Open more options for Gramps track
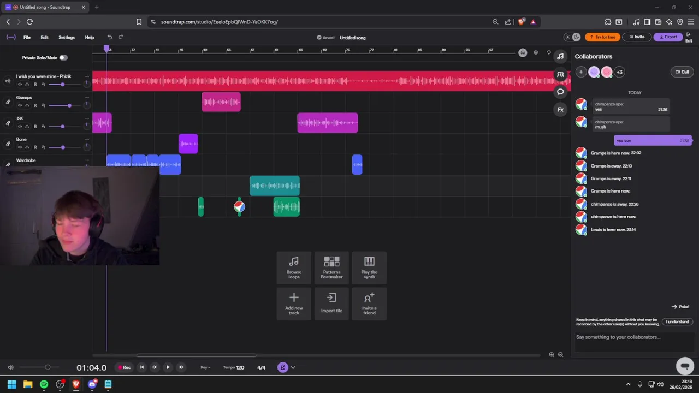 tap(87, 97)
